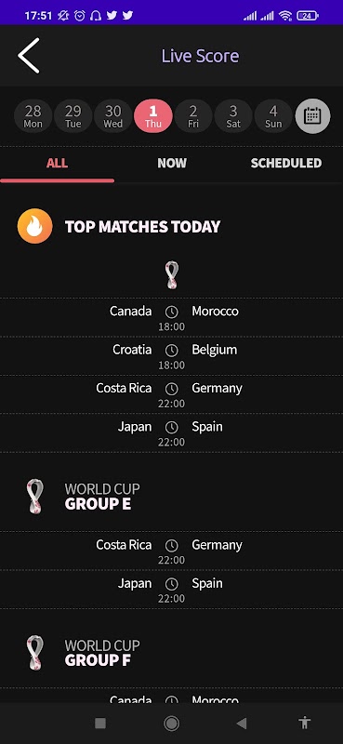Switch to the SCHEDULED tab
343x744 pixels.
pyautogui.click(x=286, y=164)
